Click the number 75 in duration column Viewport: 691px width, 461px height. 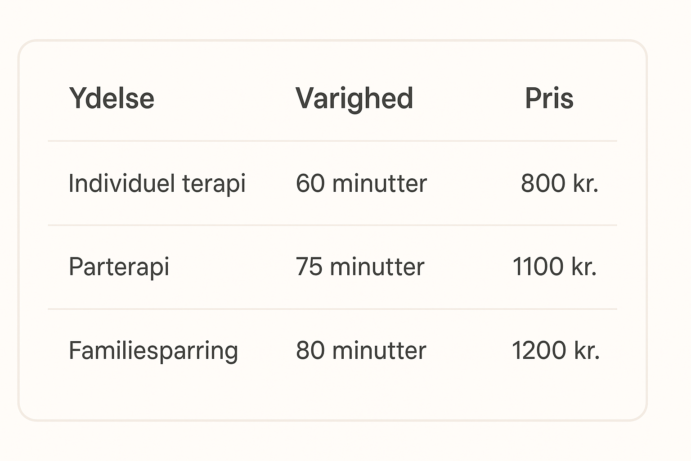pos(310,267)
